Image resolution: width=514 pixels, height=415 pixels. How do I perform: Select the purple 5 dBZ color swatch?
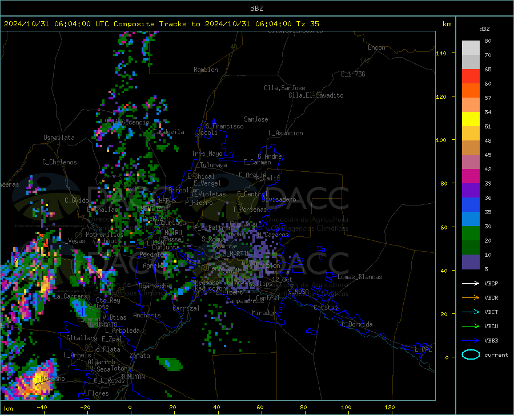tap(471, 262)
